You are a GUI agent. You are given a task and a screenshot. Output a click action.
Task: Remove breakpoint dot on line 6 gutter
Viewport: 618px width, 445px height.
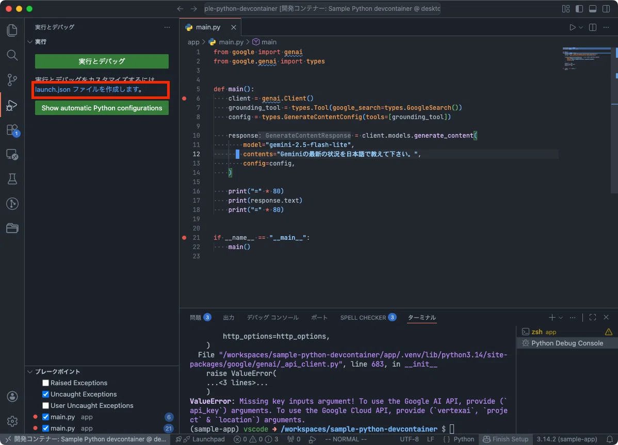[184, 98]
